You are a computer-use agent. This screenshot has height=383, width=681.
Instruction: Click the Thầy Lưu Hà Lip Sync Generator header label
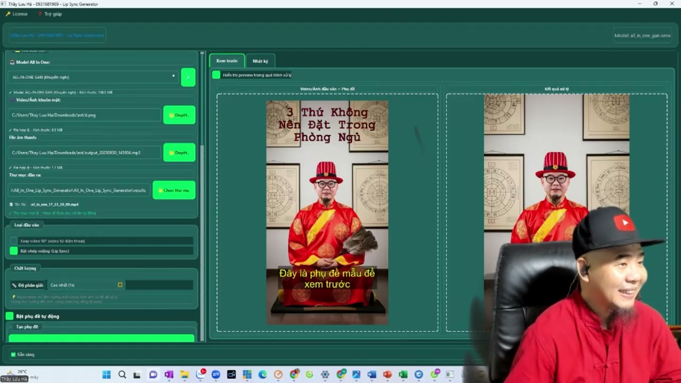(57, 35)
